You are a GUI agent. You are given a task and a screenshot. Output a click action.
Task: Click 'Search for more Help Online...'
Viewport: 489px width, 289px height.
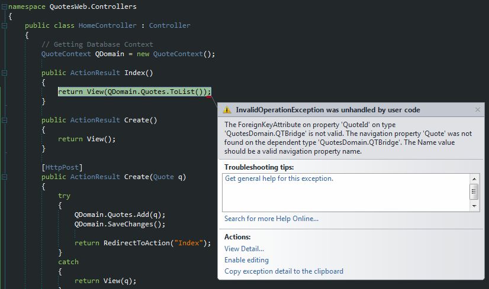pos(271,219)
